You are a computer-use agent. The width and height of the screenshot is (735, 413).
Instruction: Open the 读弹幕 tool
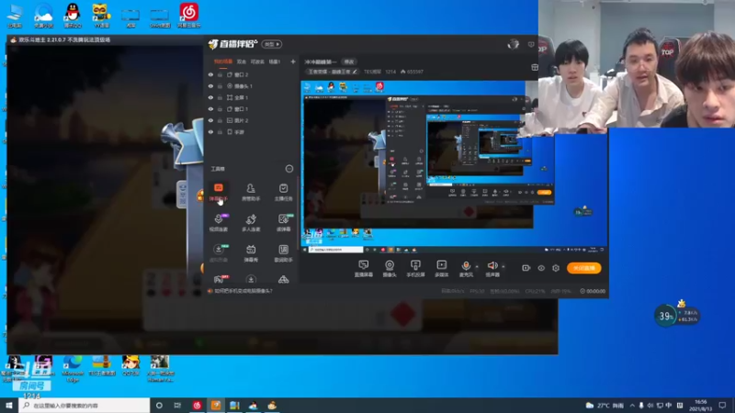tap(283, 222)
